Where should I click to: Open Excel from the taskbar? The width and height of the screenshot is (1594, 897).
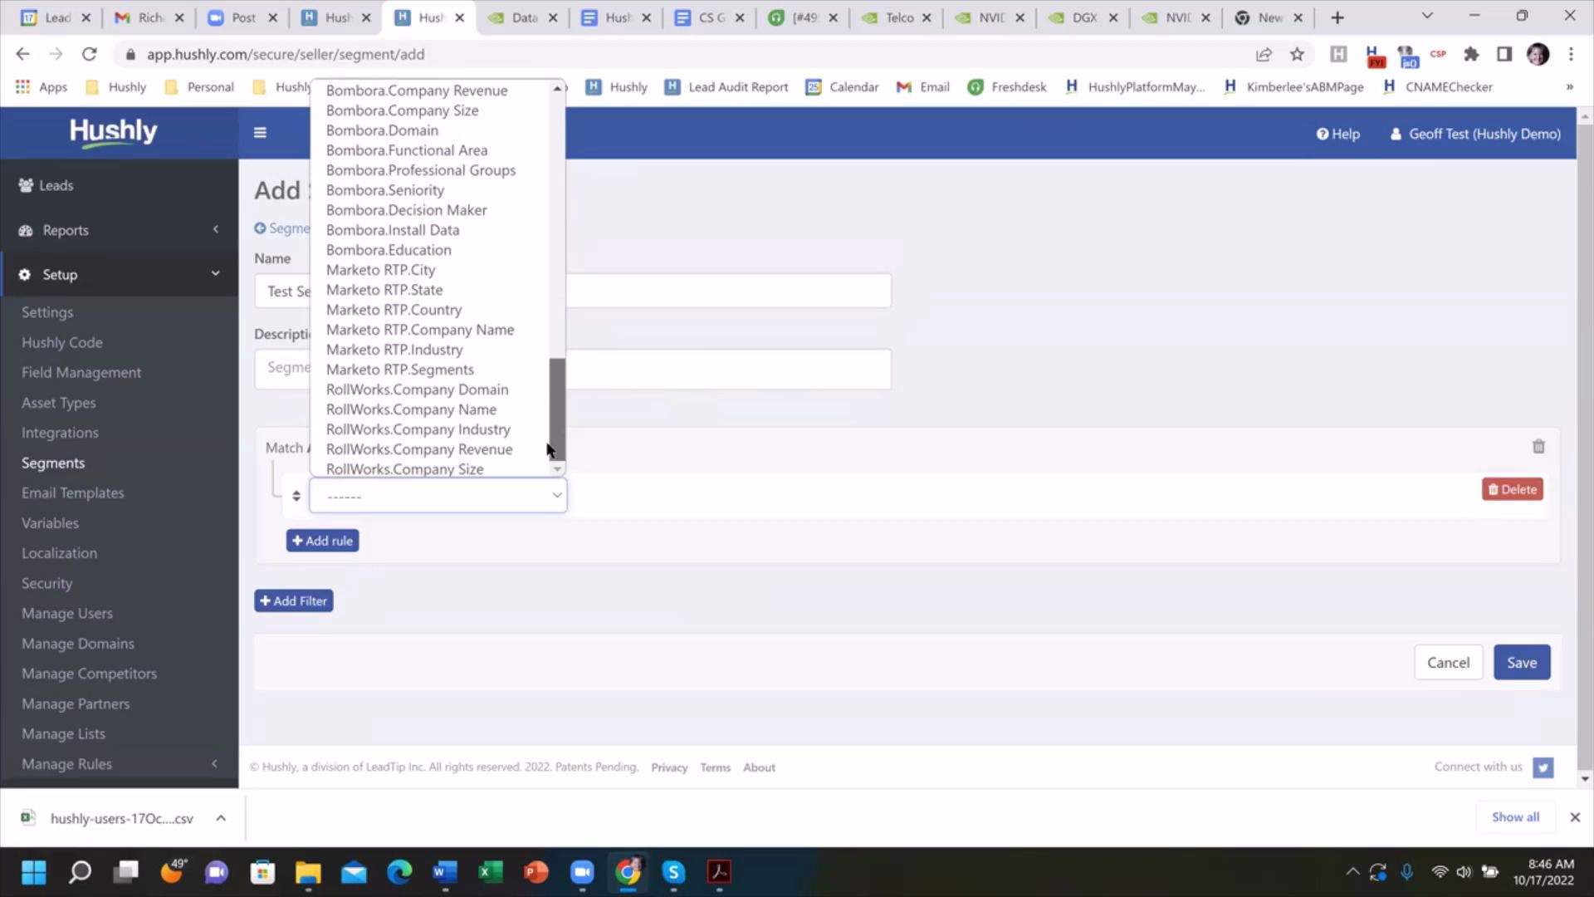[490, 872]
